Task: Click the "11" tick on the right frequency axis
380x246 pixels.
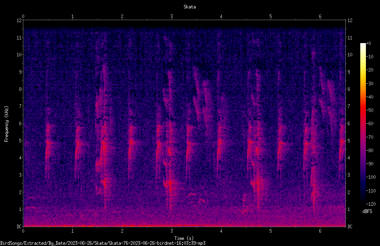Action: click(350, 37)
